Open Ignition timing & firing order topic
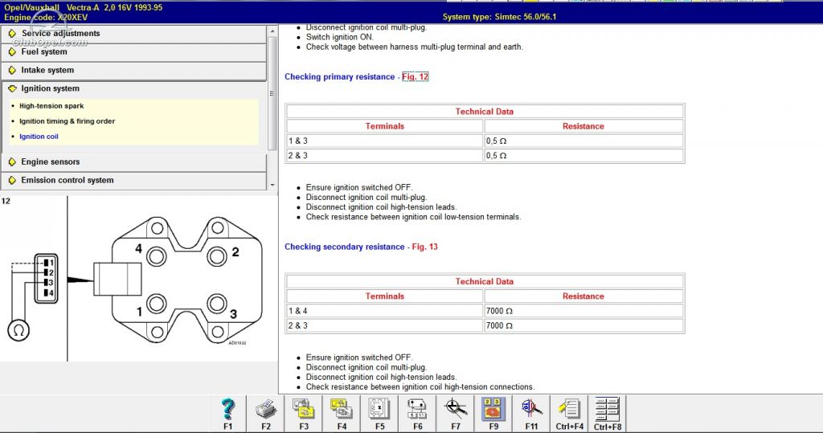Screen dimensions: 823x433 68,121
